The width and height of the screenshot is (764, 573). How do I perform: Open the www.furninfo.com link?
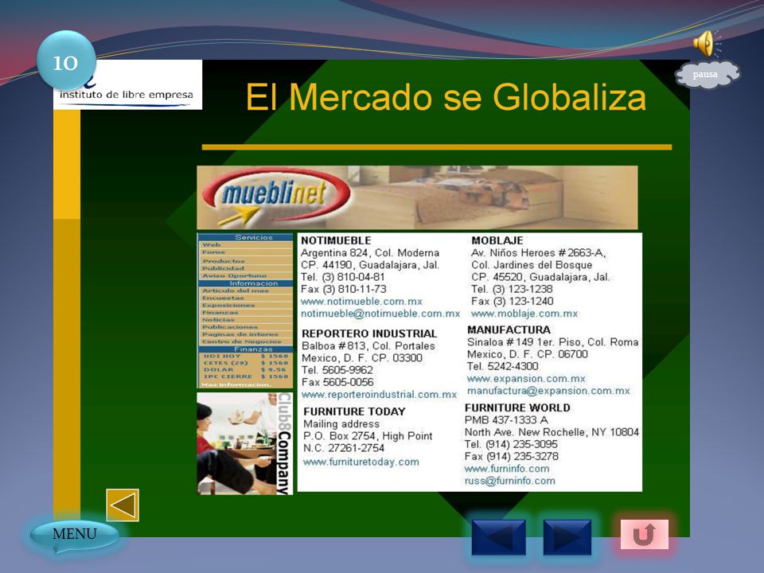click(x=507, y=469)
